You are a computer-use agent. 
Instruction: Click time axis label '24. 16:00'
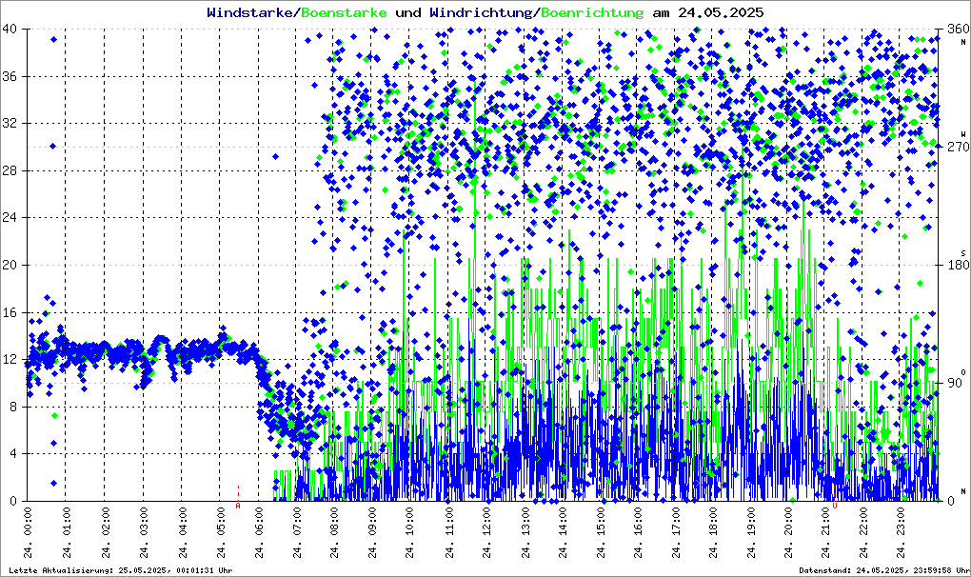(639, 533)
